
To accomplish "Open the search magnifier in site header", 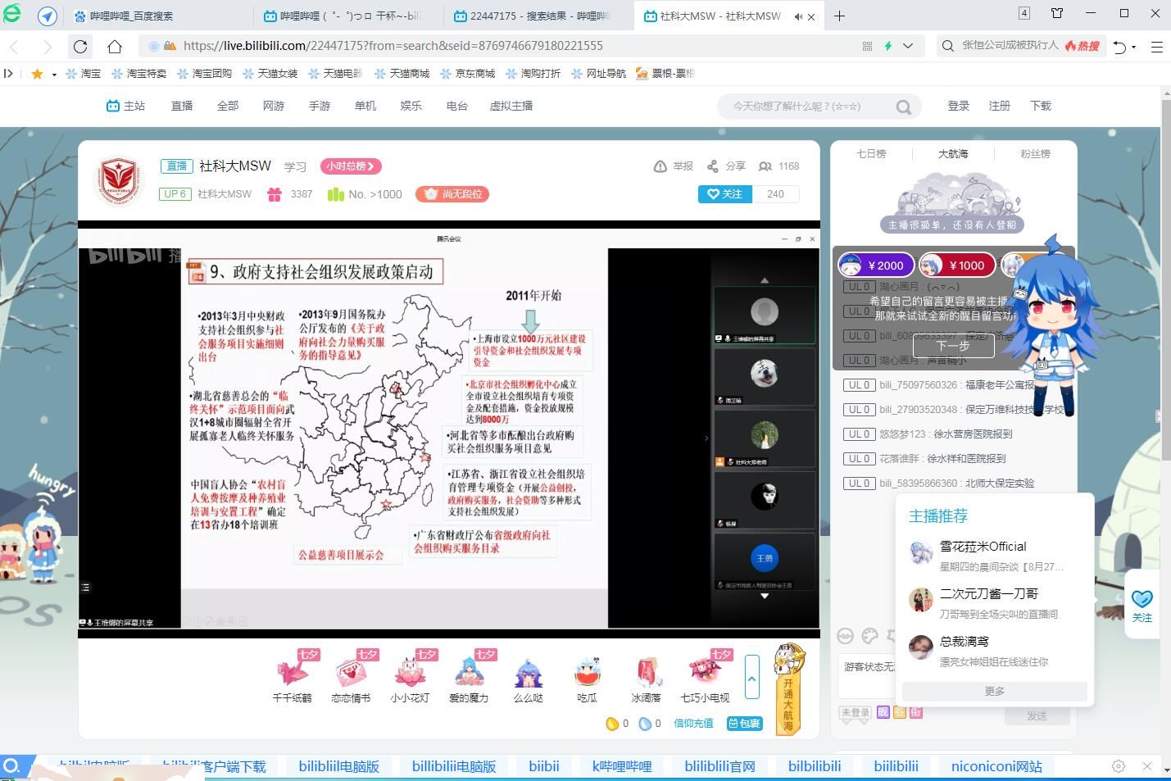I will 903,107.
